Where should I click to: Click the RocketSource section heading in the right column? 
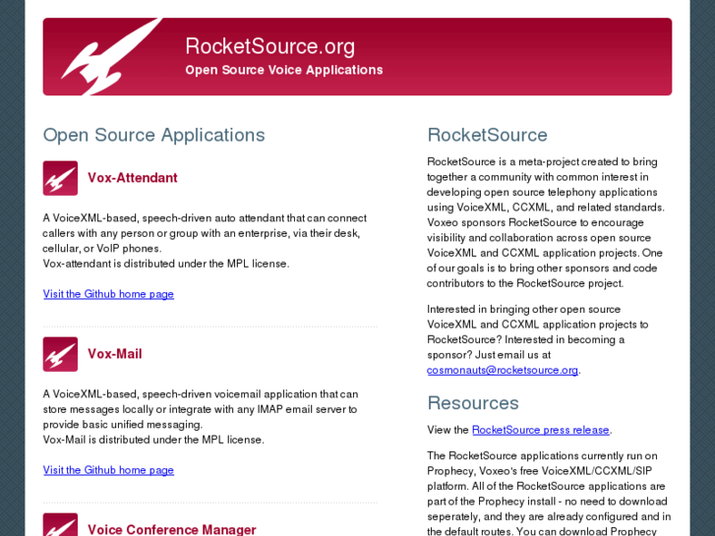click(x=487, y=135)
